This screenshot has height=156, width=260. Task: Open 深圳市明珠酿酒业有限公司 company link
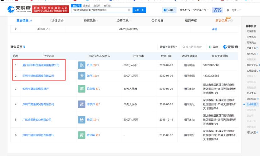(38, 76)
